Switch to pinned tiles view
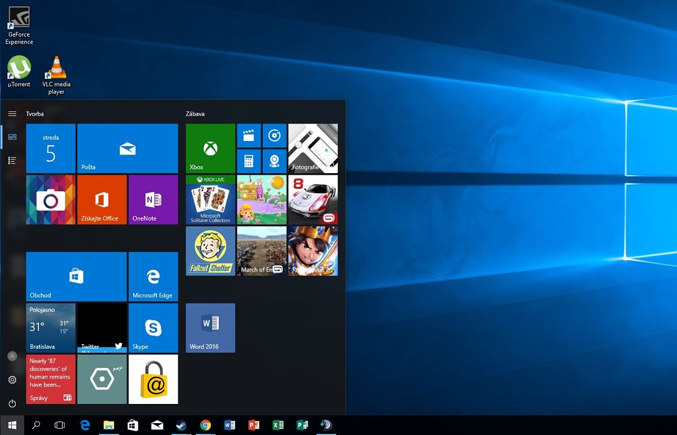 [x=12, y=137]
